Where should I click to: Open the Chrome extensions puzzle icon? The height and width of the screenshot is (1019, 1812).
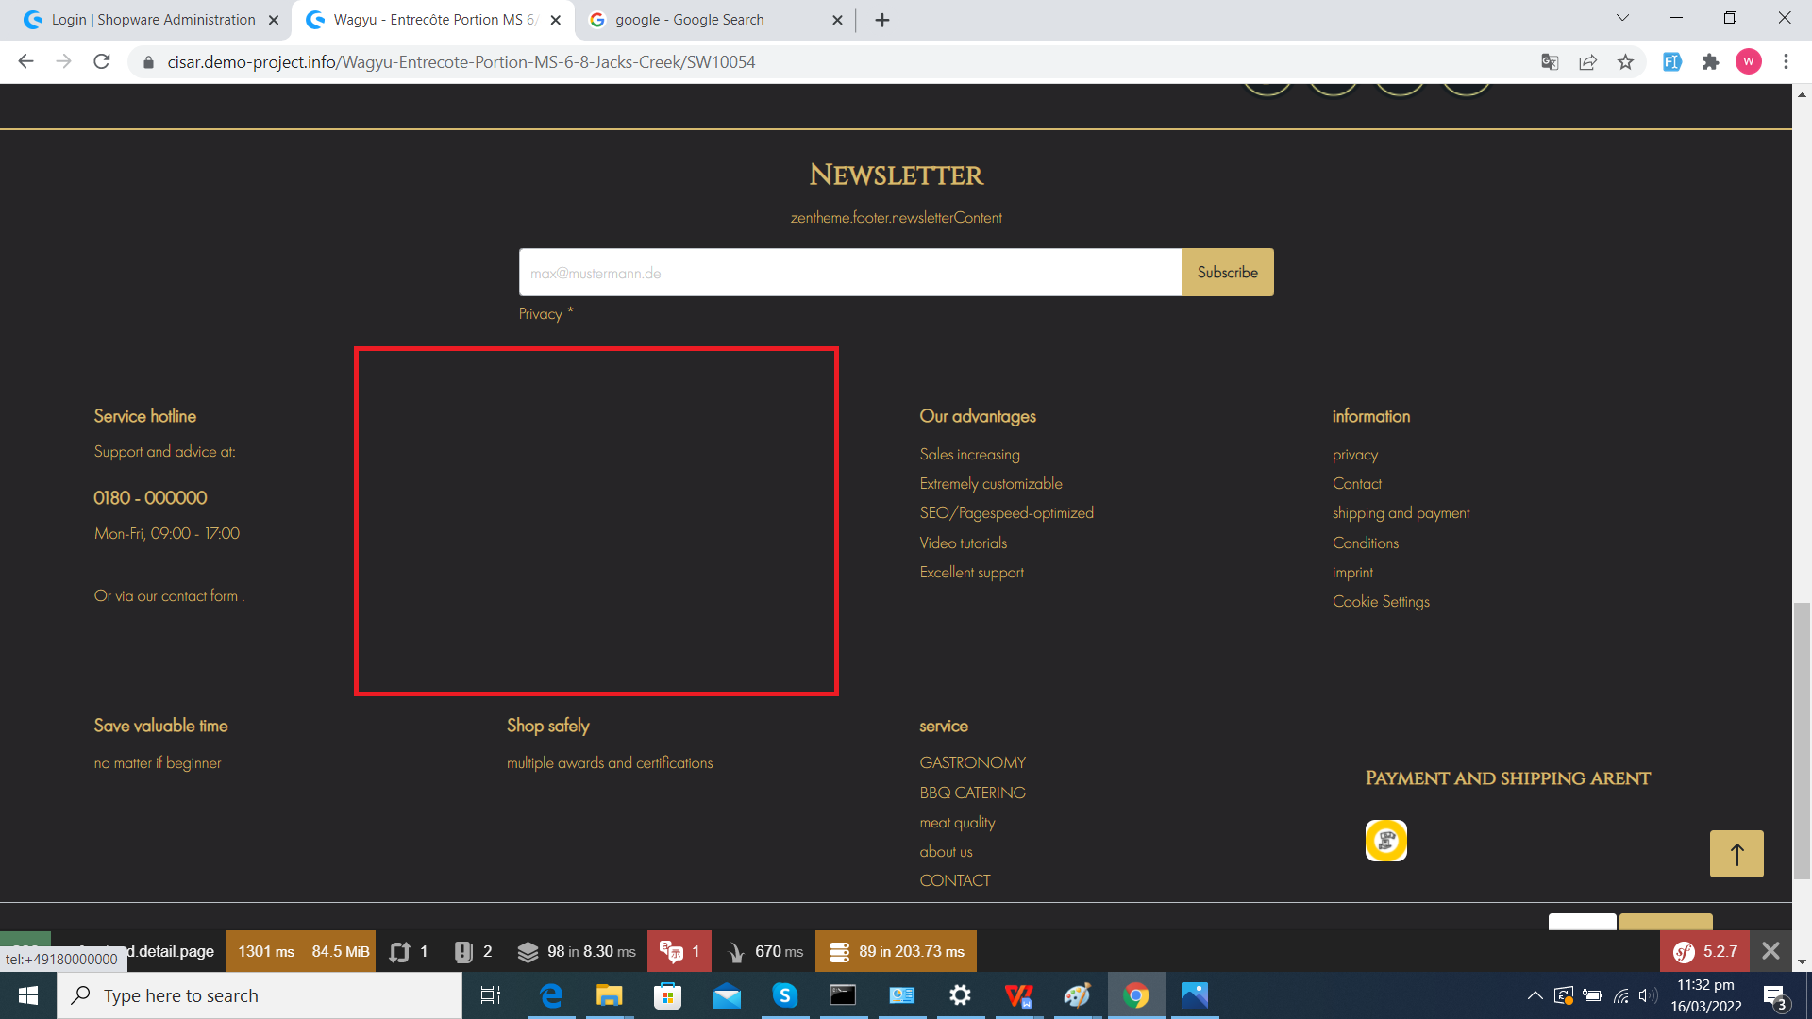click(1710, 62)
